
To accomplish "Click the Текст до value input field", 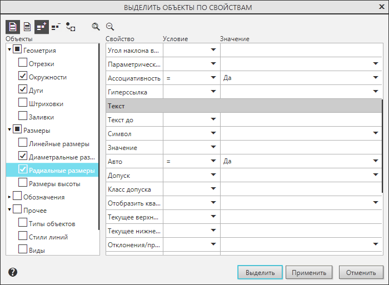I will pyautogui.click(x=300, y=119).
